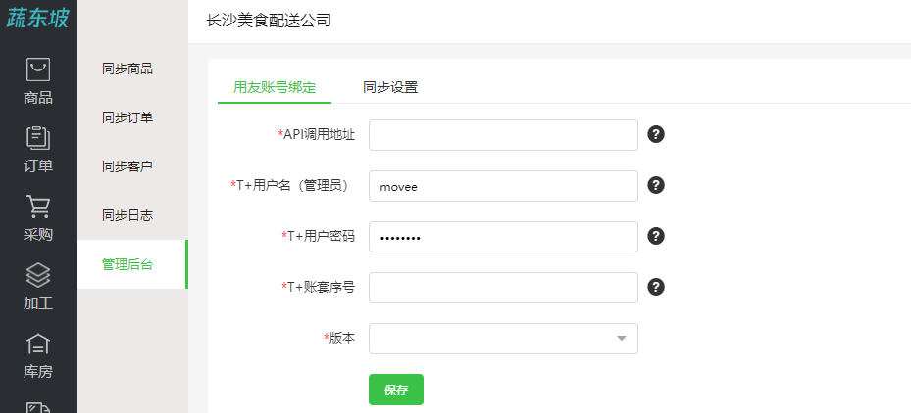
Task: Switch to the 同步设置 tab
Action: click(x=390, y=87)
